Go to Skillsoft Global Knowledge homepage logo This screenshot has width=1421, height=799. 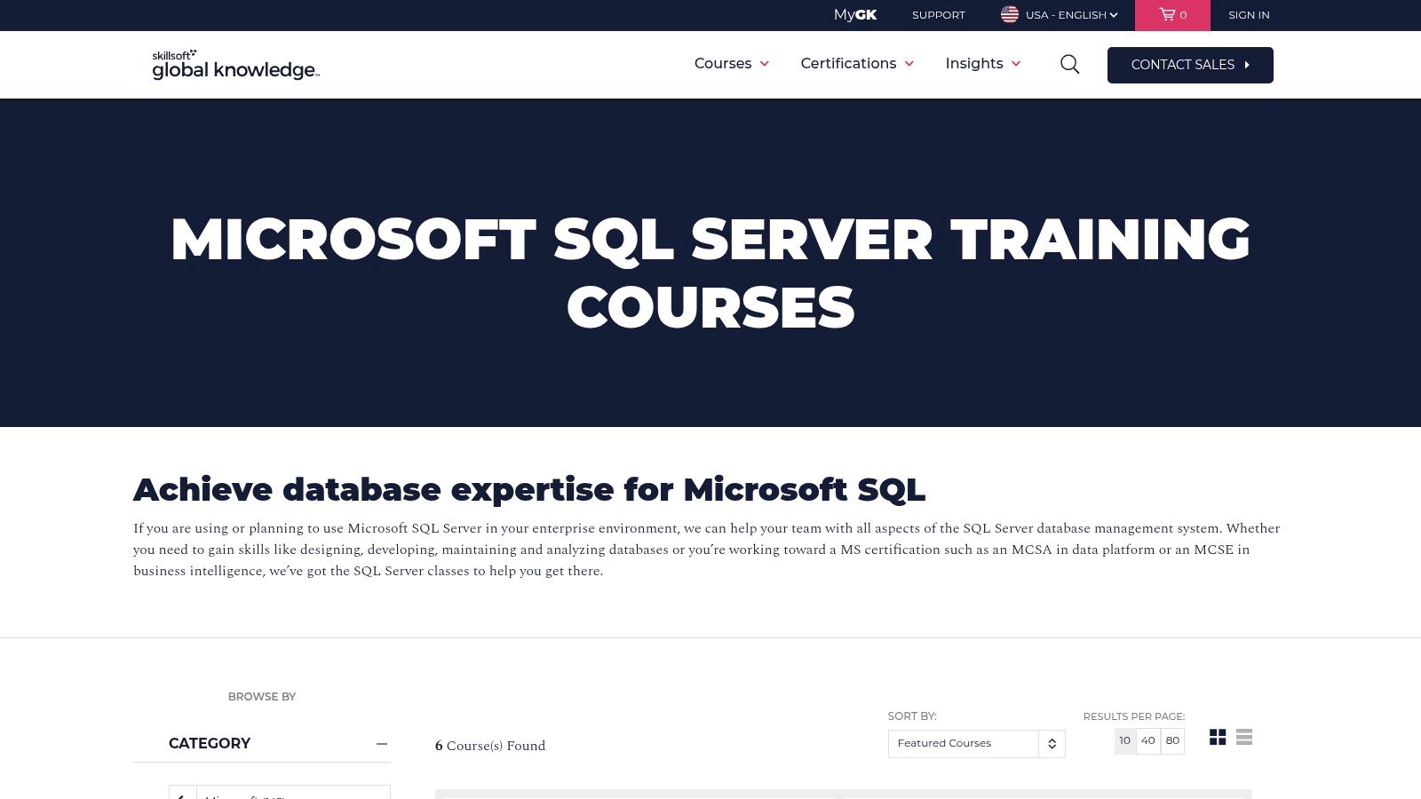pyautogui.click(x=235, y=65)
